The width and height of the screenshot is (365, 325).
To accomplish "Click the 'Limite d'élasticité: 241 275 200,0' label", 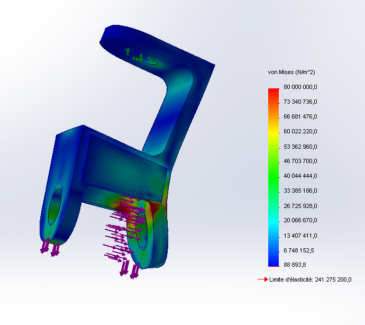I will (x=311, y=279).
